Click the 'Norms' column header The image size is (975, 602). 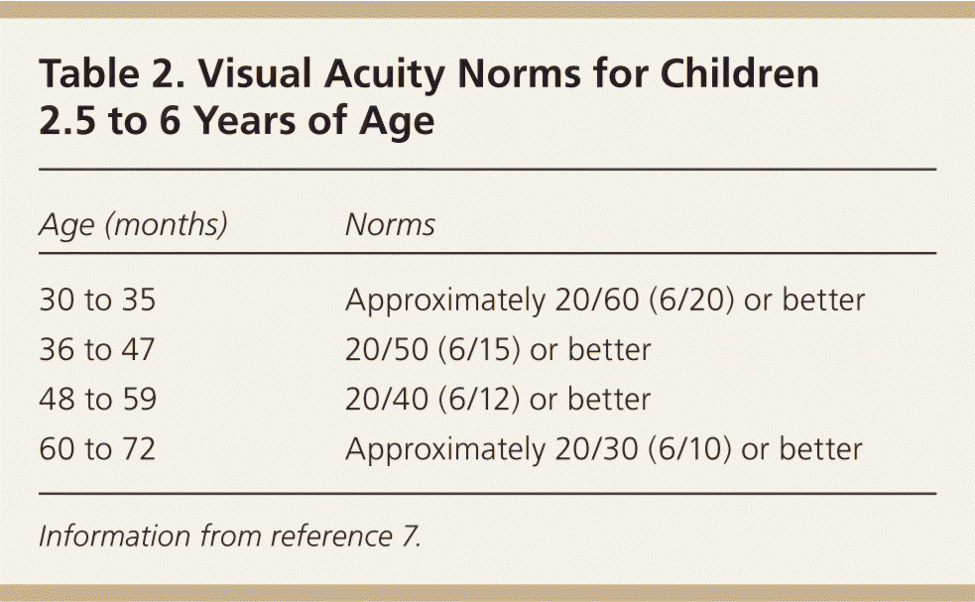coord(390,225)
